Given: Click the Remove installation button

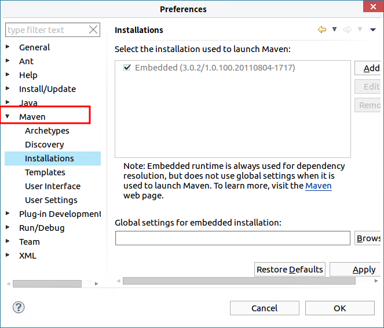Looking at the screenshot, I should click(368, 105).
